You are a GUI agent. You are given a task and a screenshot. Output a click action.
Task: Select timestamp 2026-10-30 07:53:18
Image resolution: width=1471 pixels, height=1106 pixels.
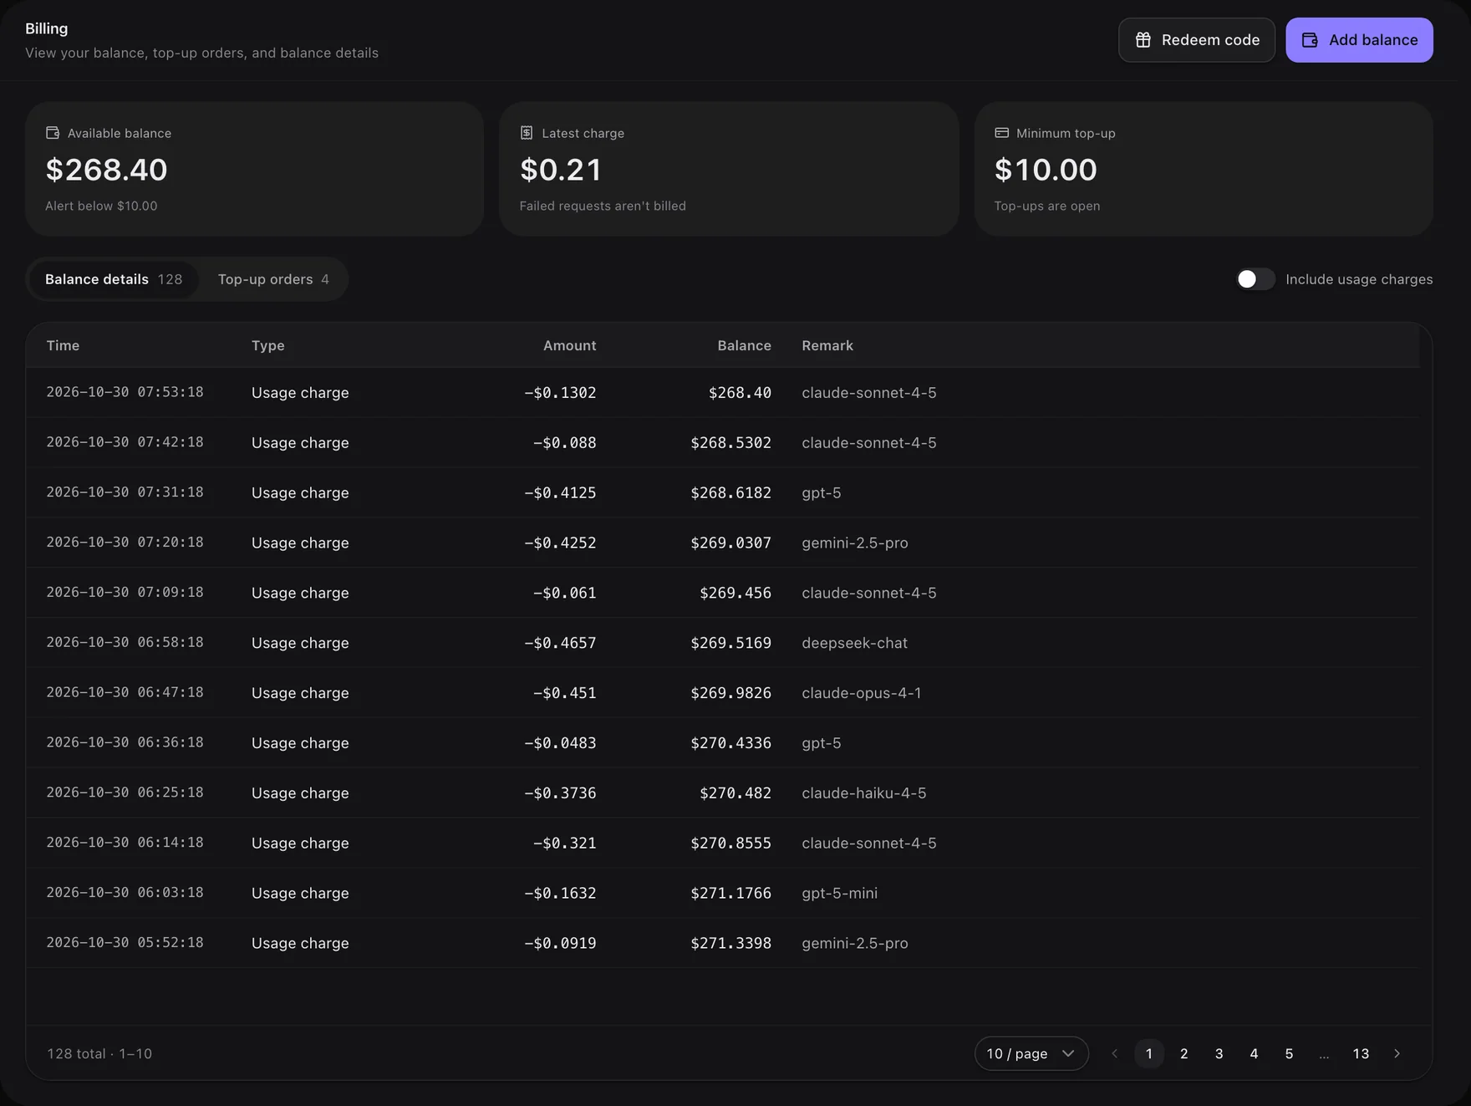[125, 392]
